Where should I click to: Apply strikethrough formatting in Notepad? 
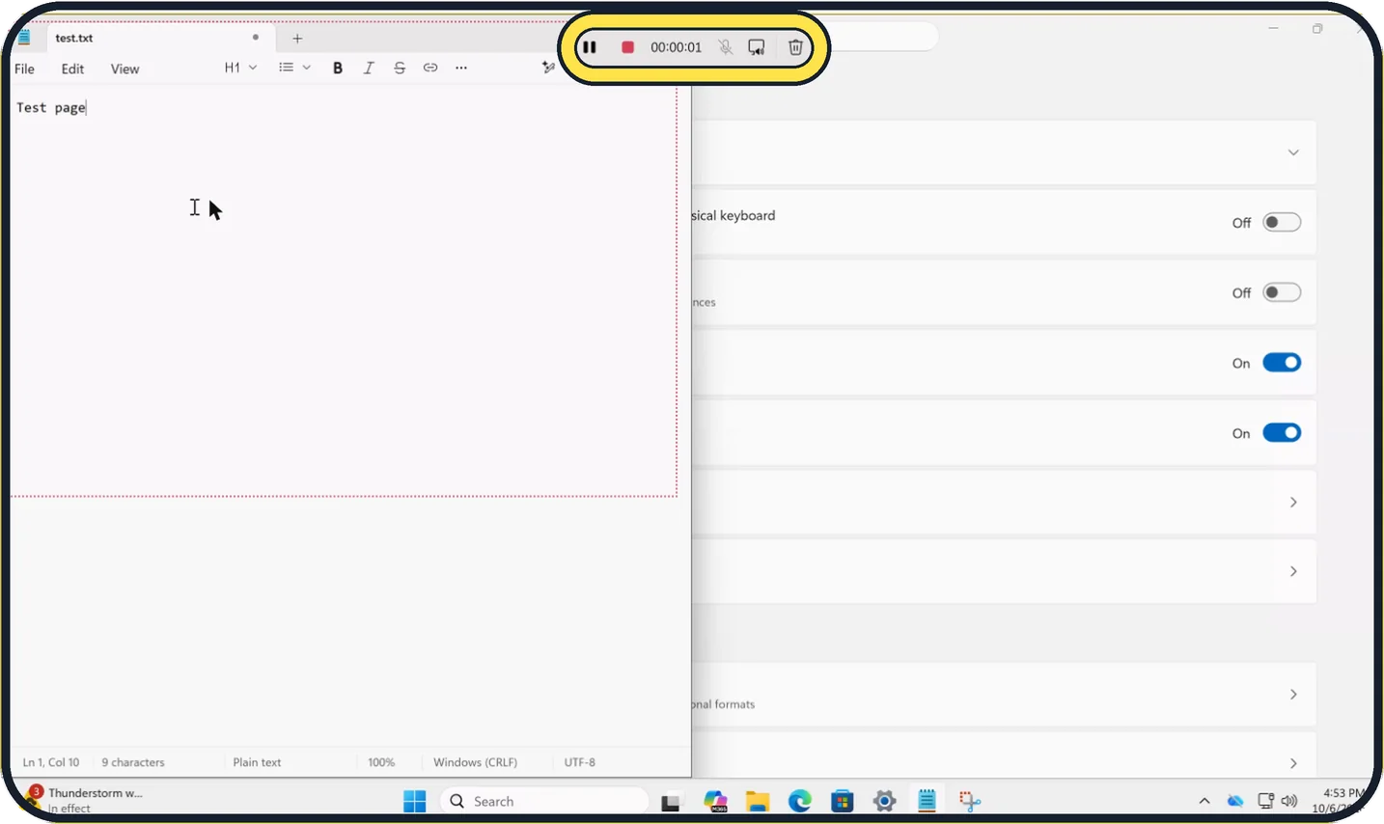point(400,68)
